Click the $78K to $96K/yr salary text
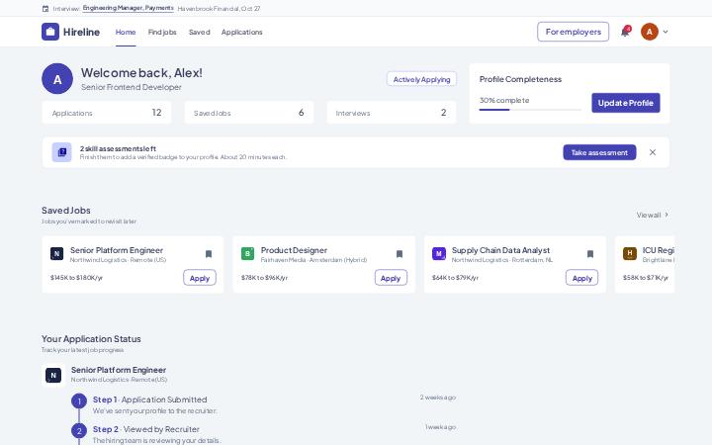Viewport: 712px width, 445px height. 264,278
